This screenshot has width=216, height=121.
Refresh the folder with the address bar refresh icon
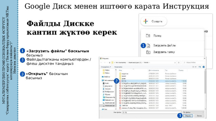[179, 63]
